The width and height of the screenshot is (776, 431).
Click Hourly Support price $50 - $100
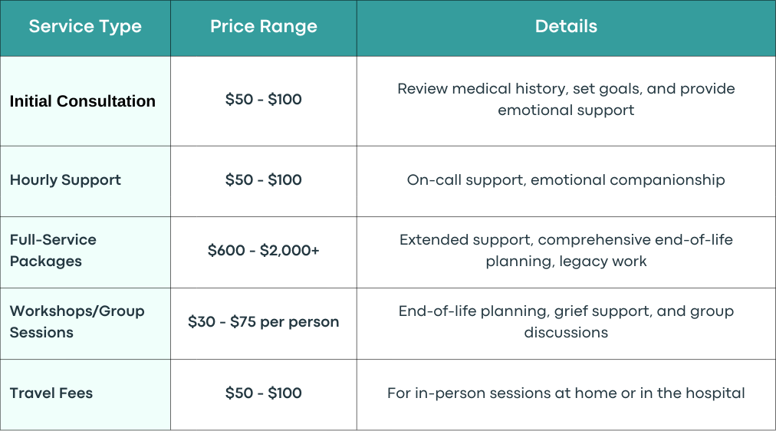pos(264,179)
